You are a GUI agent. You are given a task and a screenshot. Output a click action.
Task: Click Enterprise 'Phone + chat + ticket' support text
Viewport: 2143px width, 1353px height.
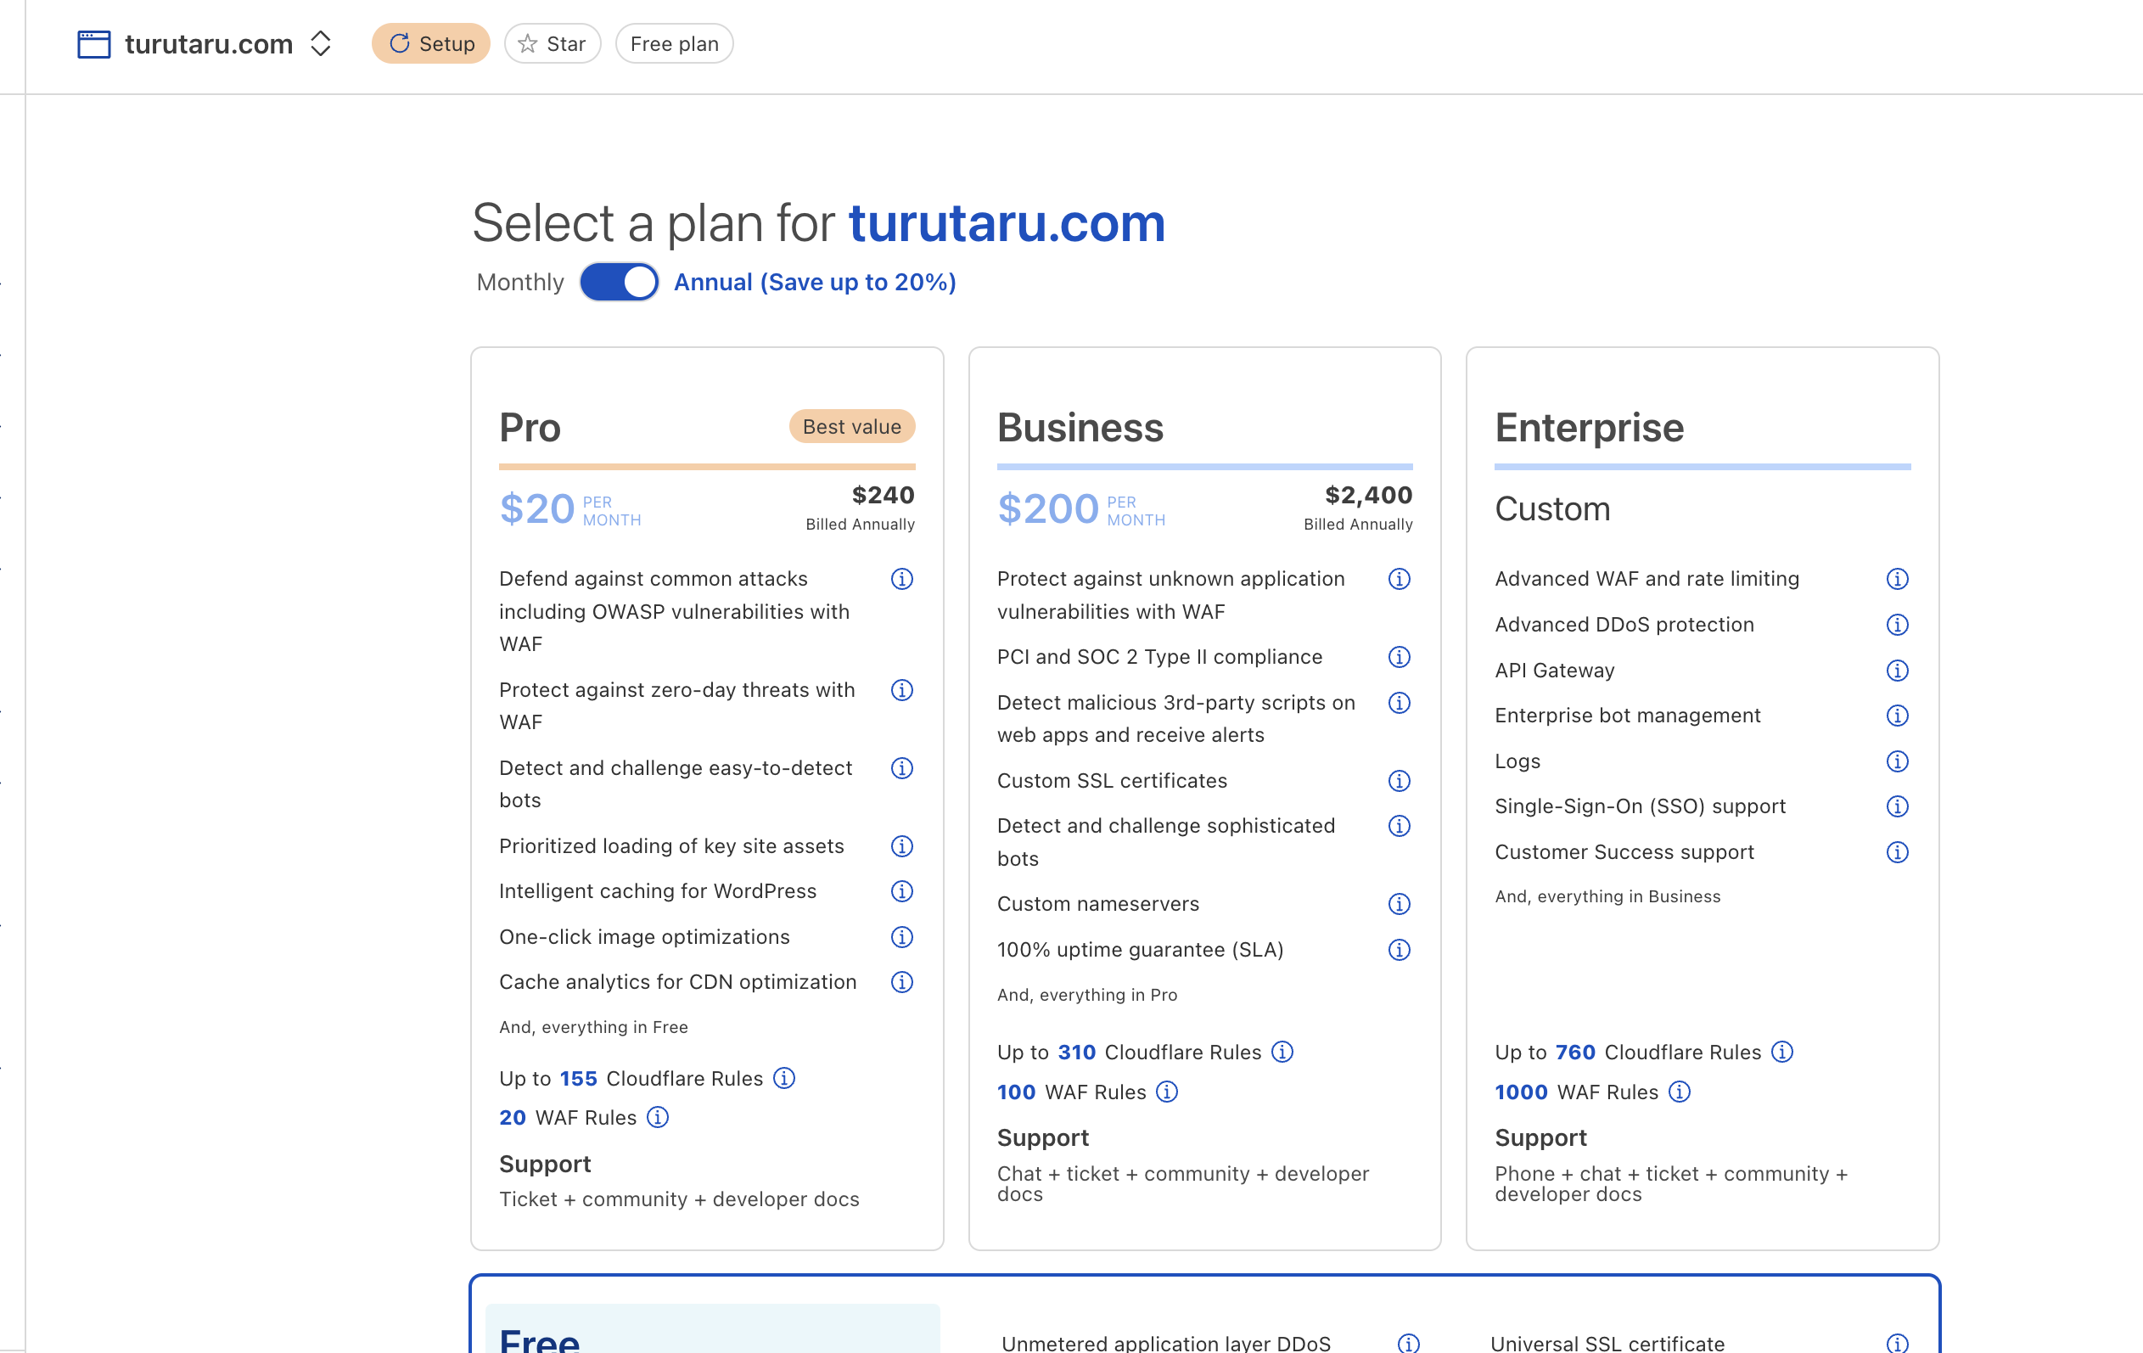click(x=1671, y=1185)
